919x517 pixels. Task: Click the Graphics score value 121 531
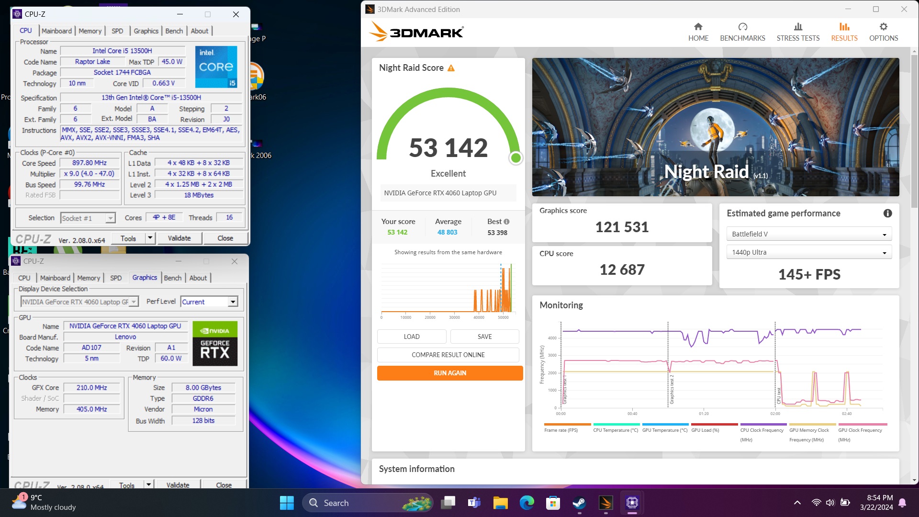(622, 227)
